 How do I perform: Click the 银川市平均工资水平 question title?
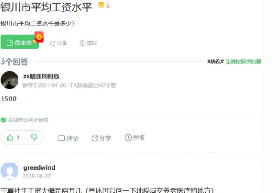pyautogui.click(x=46, y=7)
